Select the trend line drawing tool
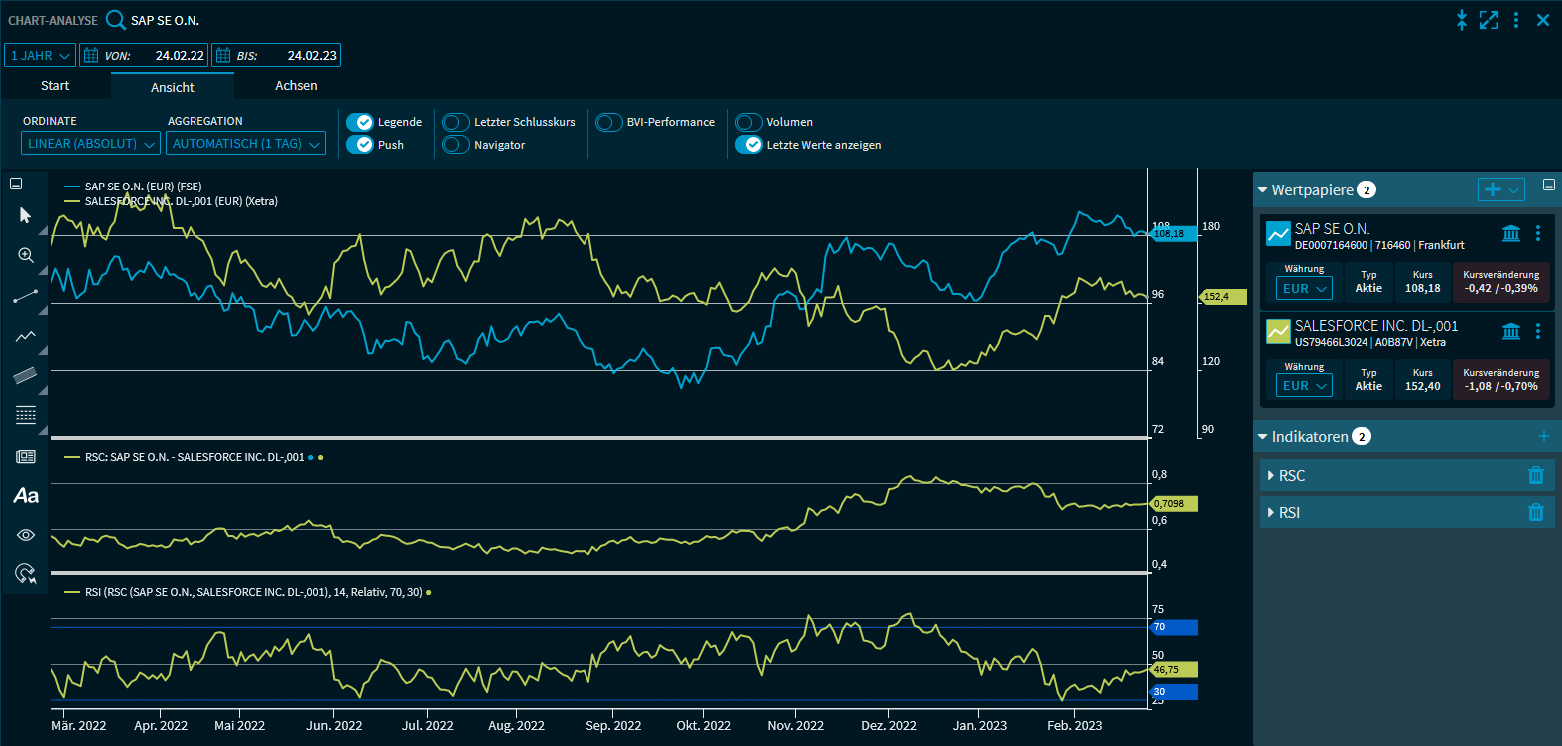Image resolution: width=1562 pixels, height=746 pixels. pos(26,296)
